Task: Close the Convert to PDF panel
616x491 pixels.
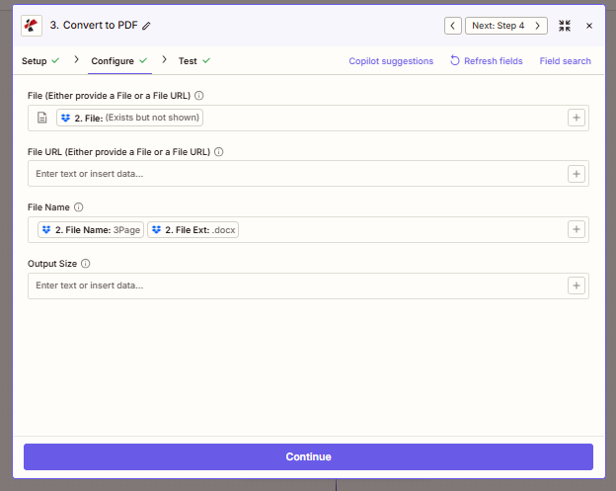Action: coord(589,26)
